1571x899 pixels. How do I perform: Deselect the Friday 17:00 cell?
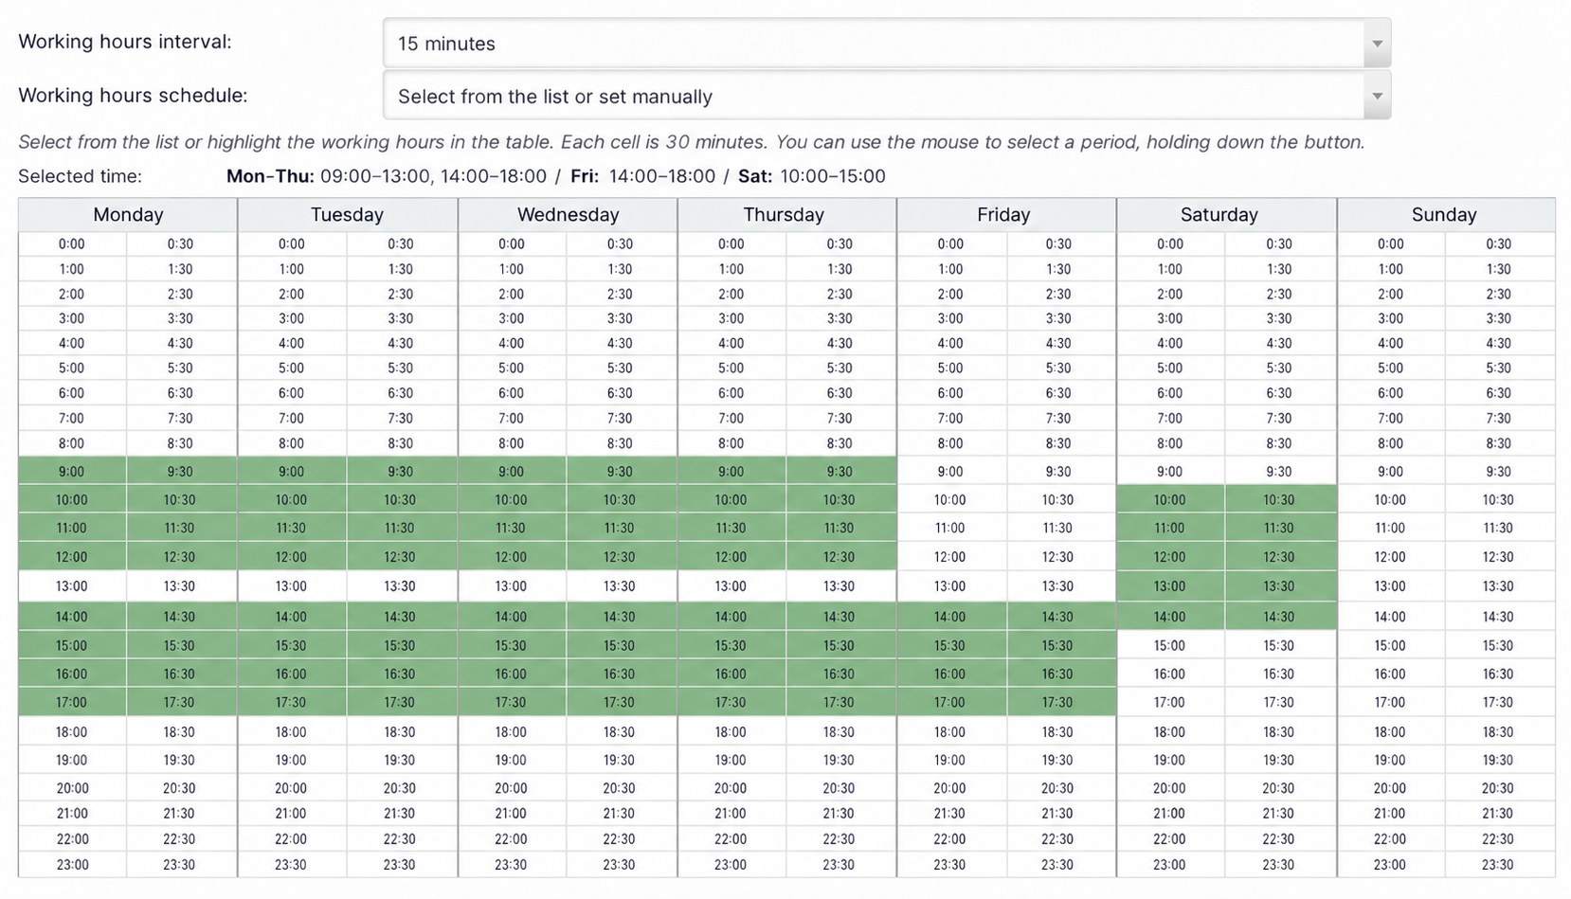(x=950, y=702)
